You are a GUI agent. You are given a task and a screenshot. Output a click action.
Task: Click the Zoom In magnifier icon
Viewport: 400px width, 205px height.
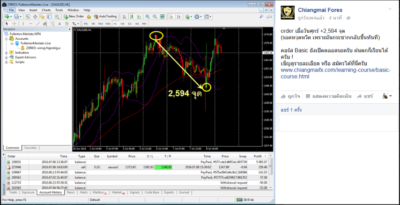tap(148, 16)
